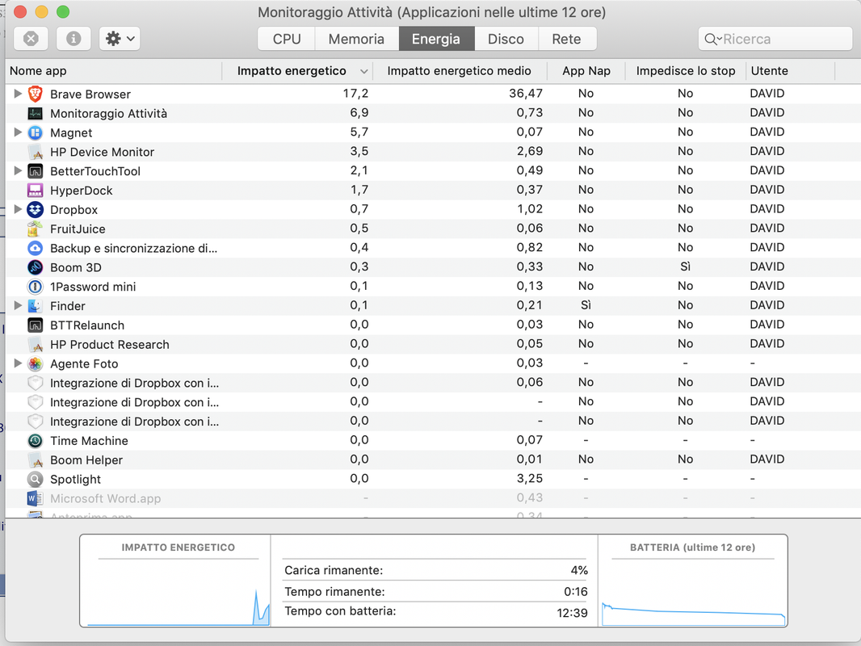Expand the BetterTouchTool disclosure triangle
The height and width of the screenshot is (646, 861).
18,170
